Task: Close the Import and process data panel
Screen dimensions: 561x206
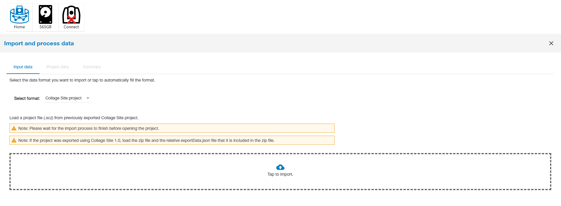Action: [x=551, y=43]
